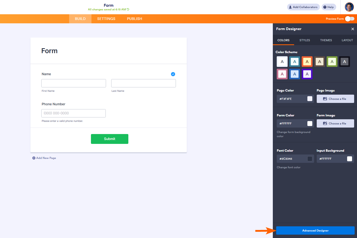Screen dimensions: 357x238
Task: Open the Page Color swatch picker
Action: pos(310,99)
